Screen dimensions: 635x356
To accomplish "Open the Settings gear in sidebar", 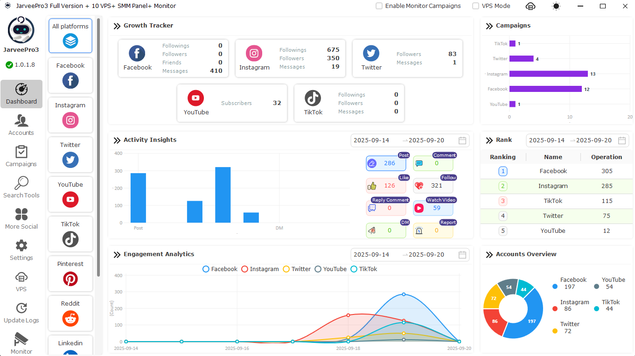I will [21, 250].
